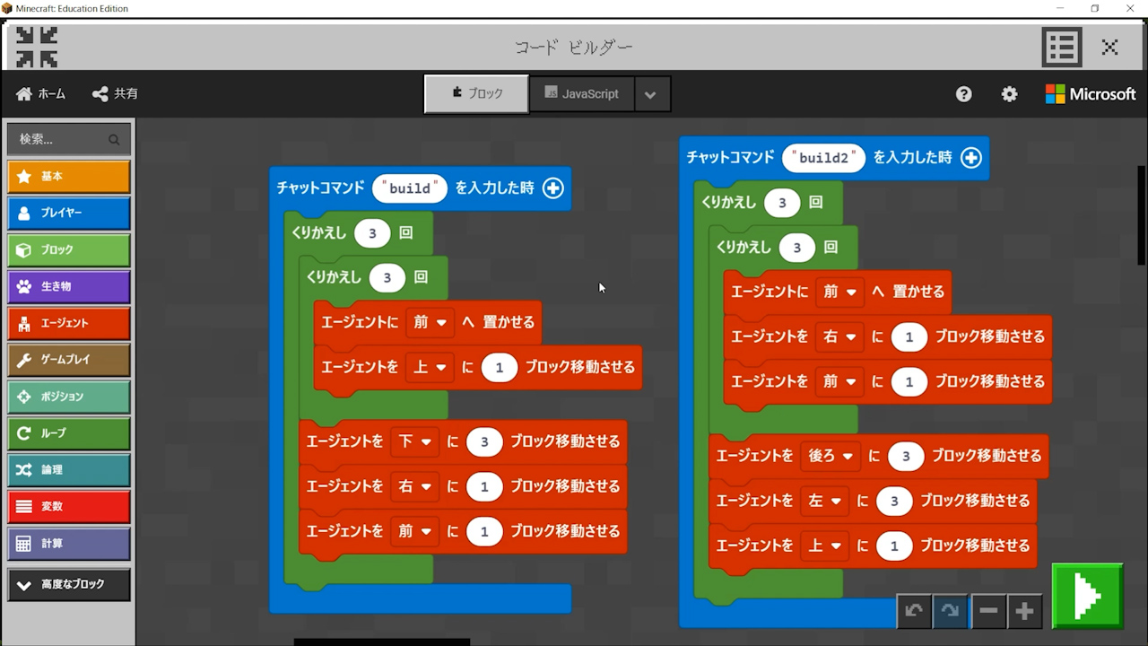The width and height of the screenshot is (1148, 646).
Task: Open the 上 direction dropdown in build block
Action: (430, 367)
